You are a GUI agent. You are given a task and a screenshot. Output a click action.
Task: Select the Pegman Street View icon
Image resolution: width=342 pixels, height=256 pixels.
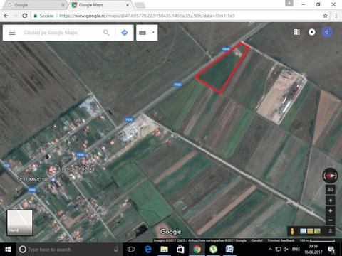pyautogui.click(x=292, y=231)
